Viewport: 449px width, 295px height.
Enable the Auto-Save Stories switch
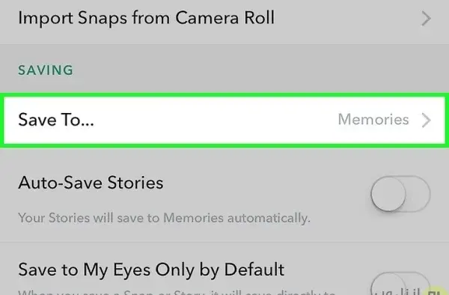[x=400, y=194]
